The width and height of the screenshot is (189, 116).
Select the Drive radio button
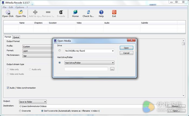(60, 51)
